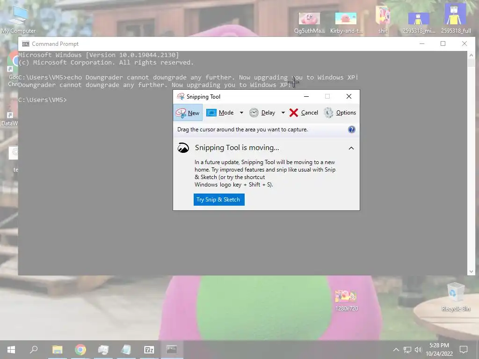
Task: Minimize the Command Prompt window
Action: [422, 43]
